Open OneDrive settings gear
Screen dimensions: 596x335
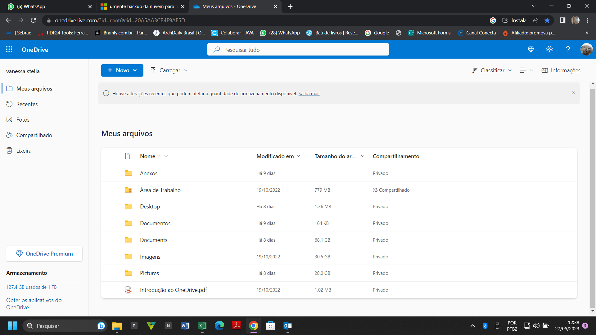tap(549, 49)
